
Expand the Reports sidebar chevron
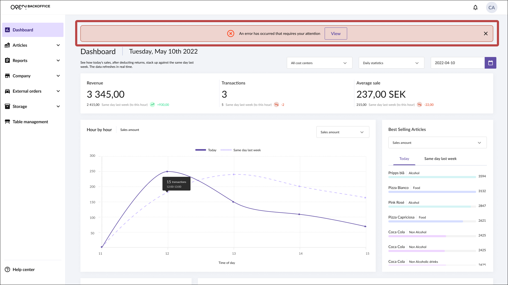[58, 60]
